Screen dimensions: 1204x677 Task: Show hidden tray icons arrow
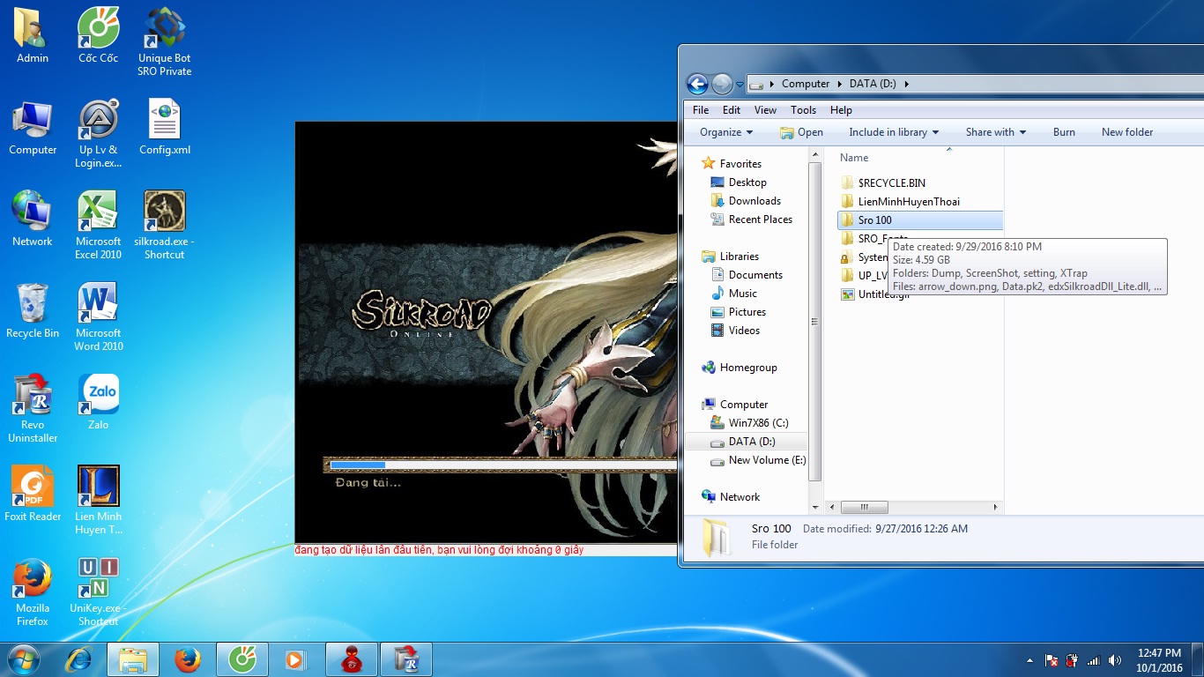click(1029, 660)
